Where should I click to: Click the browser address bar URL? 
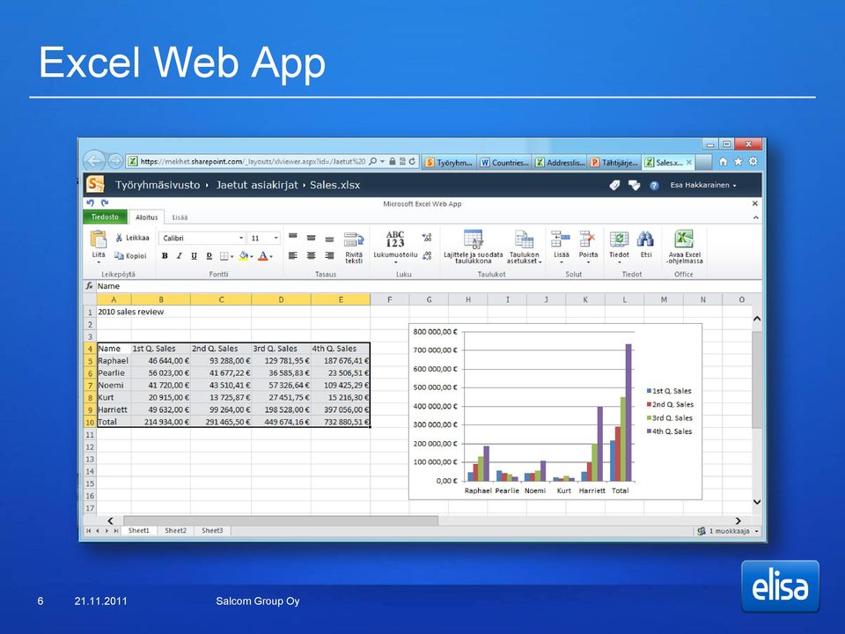253,161
